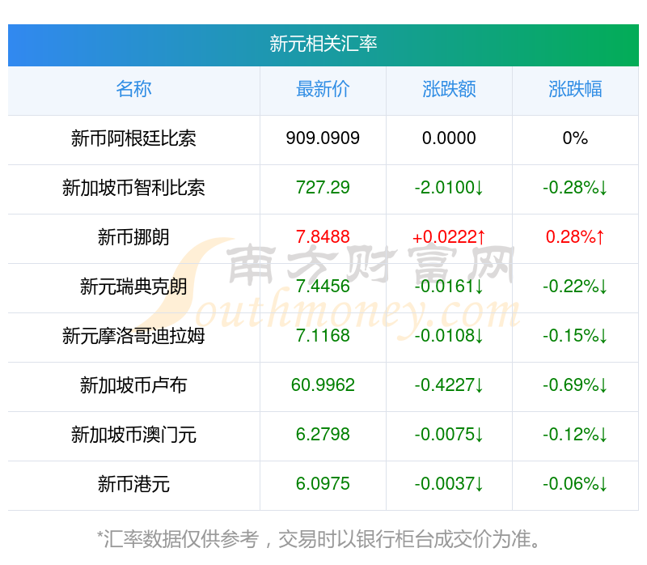Click the red price 7.8488
The width and height of the screenshot is (647, 565).
(x=323, y=237)
